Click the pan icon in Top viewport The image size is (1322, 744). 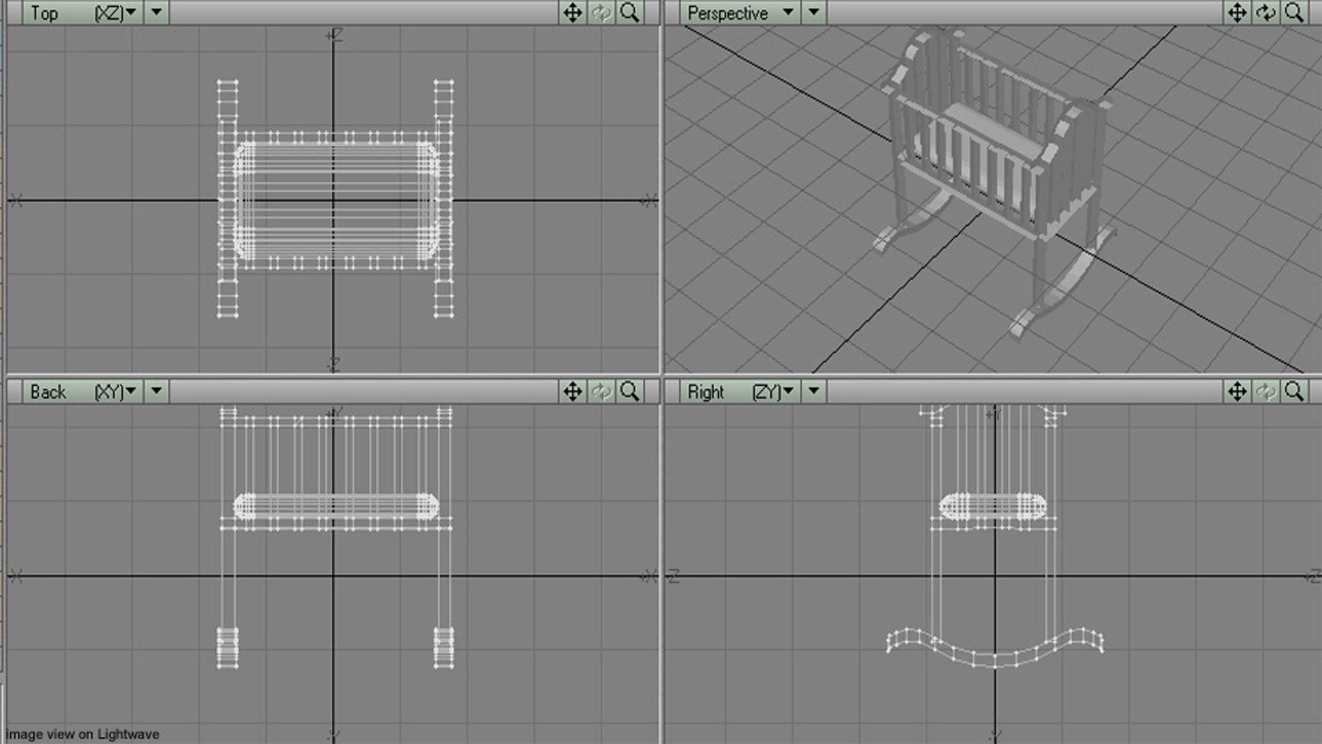pyautogui.click(x=573, y=12)
